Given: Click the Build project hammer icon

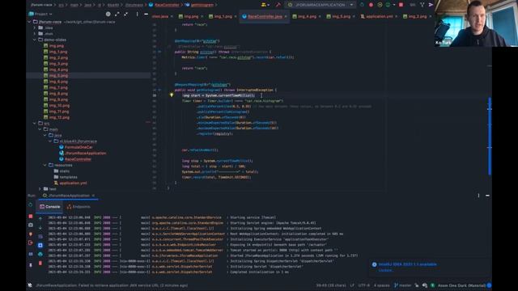Looking at the screenshot, I should point(278,5).
